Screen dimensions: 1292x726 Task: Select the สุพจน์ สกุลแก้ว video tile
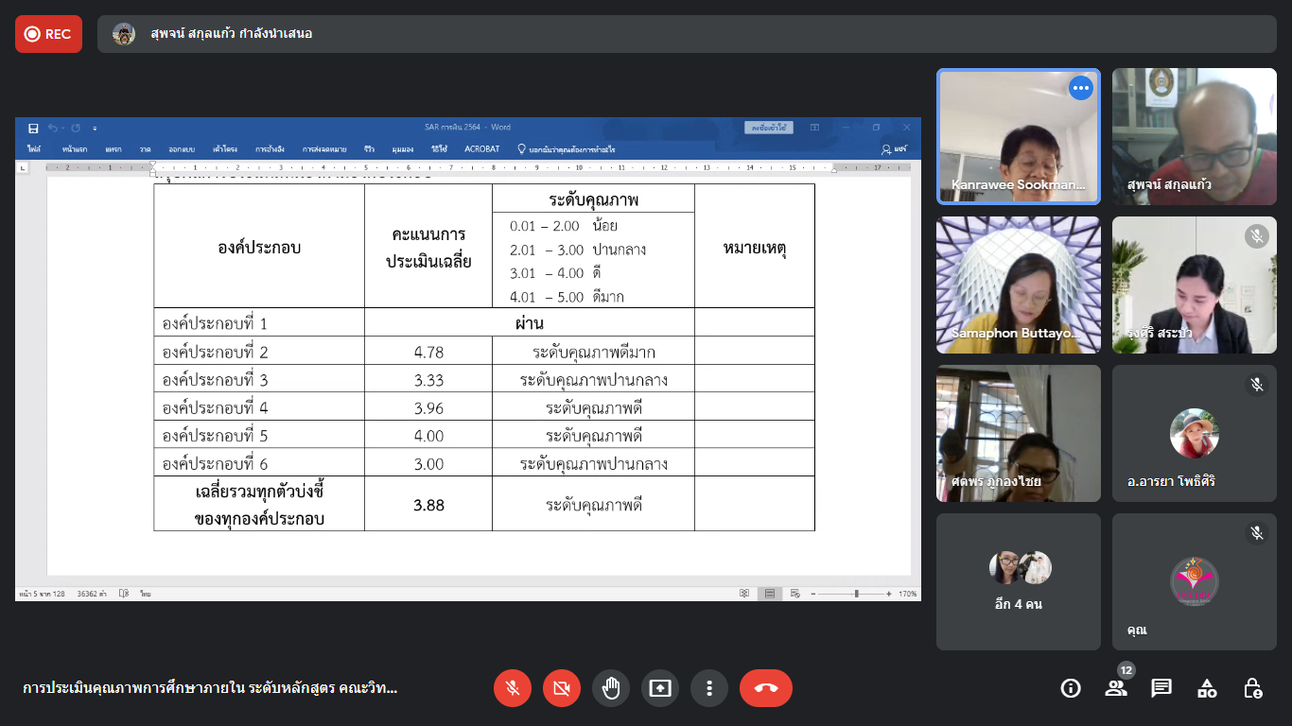tap(1194, 136)
